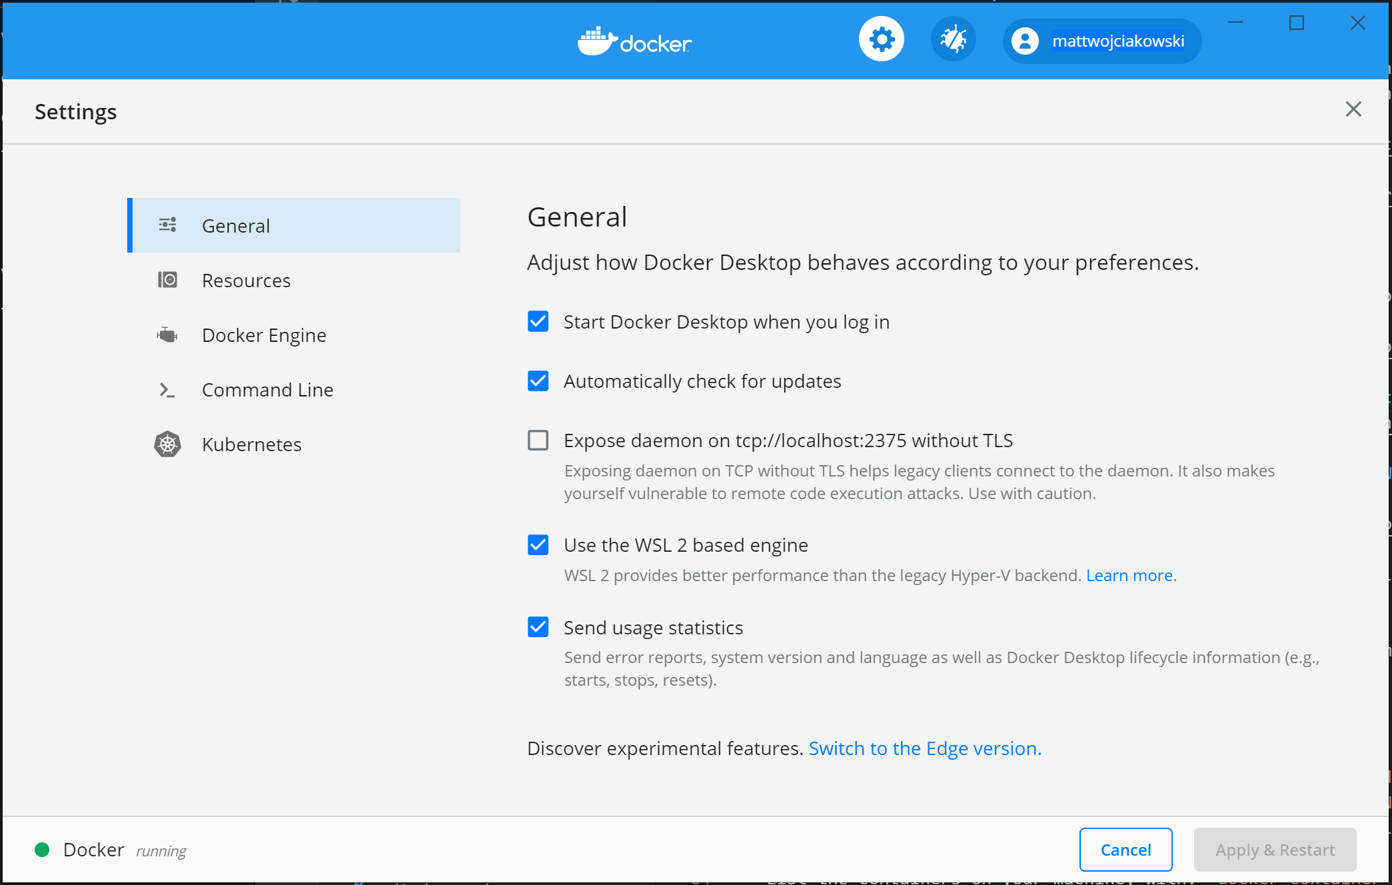Viewport: 1392px width, 885px height.
Task: Select the Docker Engine sidebar icon
Action: tap(167, 334)
